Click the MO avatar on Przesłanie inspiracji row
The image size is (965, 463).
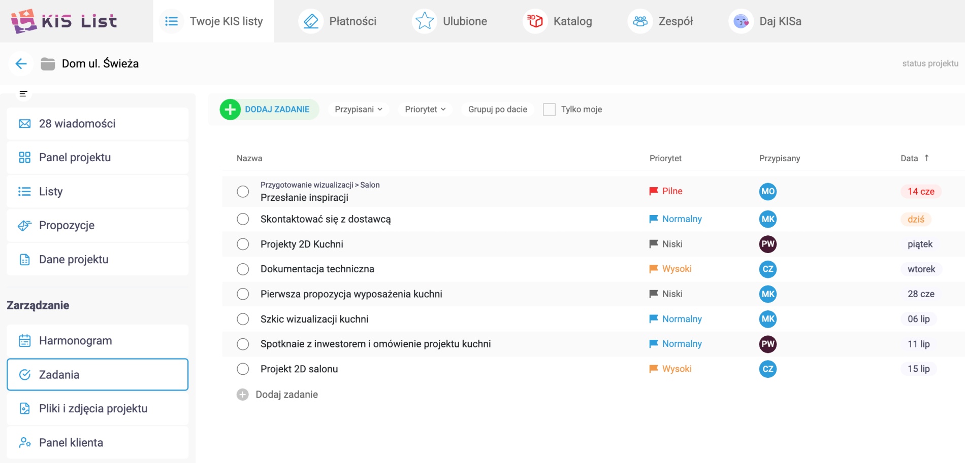(767, 191)
